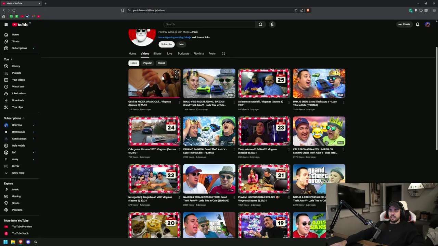Switch to channel Playlists tab
Screen dimensions: 438x246
point(198,54)
